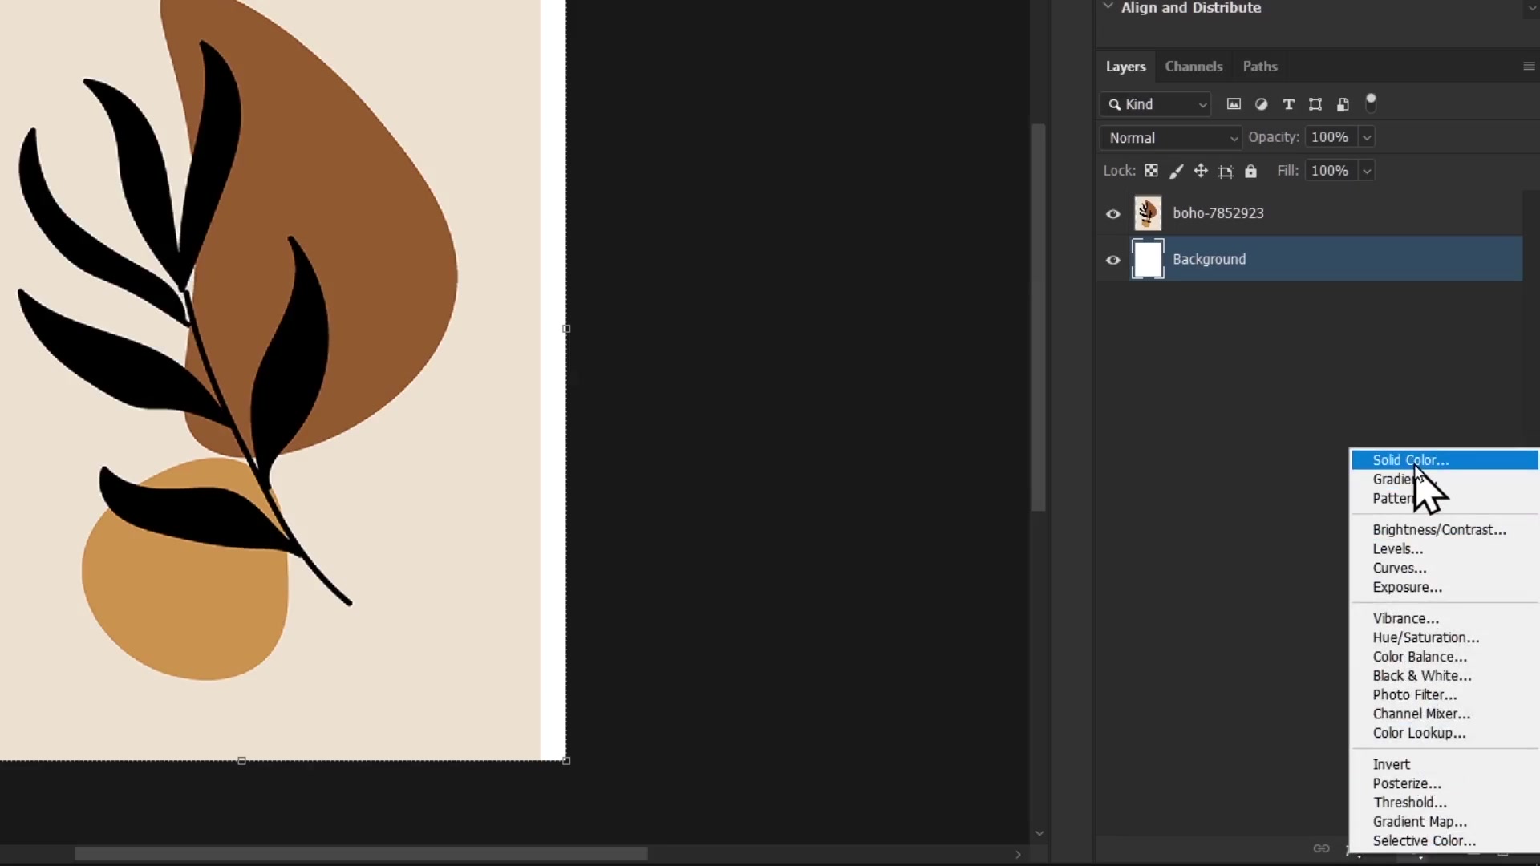Filter layers to show adjustment layers
The height and width of the screenshot is (866, 1540).
coord(1262,104)
